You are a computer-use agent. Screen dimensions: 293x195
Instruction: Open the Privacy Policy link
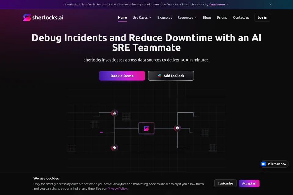click(x=117, y=189)
